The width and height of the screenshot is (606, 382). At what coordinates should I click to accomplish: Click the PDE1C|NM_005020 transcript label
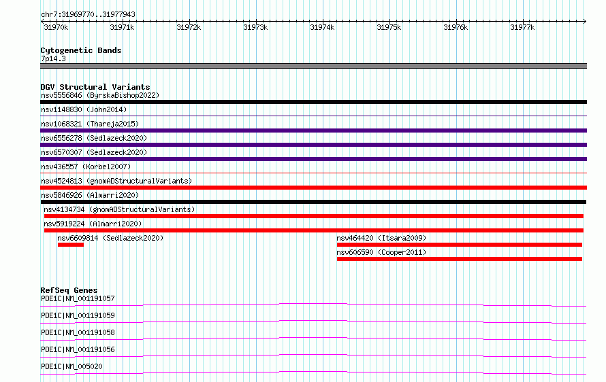pyautogui.click(x=71, y=366)
